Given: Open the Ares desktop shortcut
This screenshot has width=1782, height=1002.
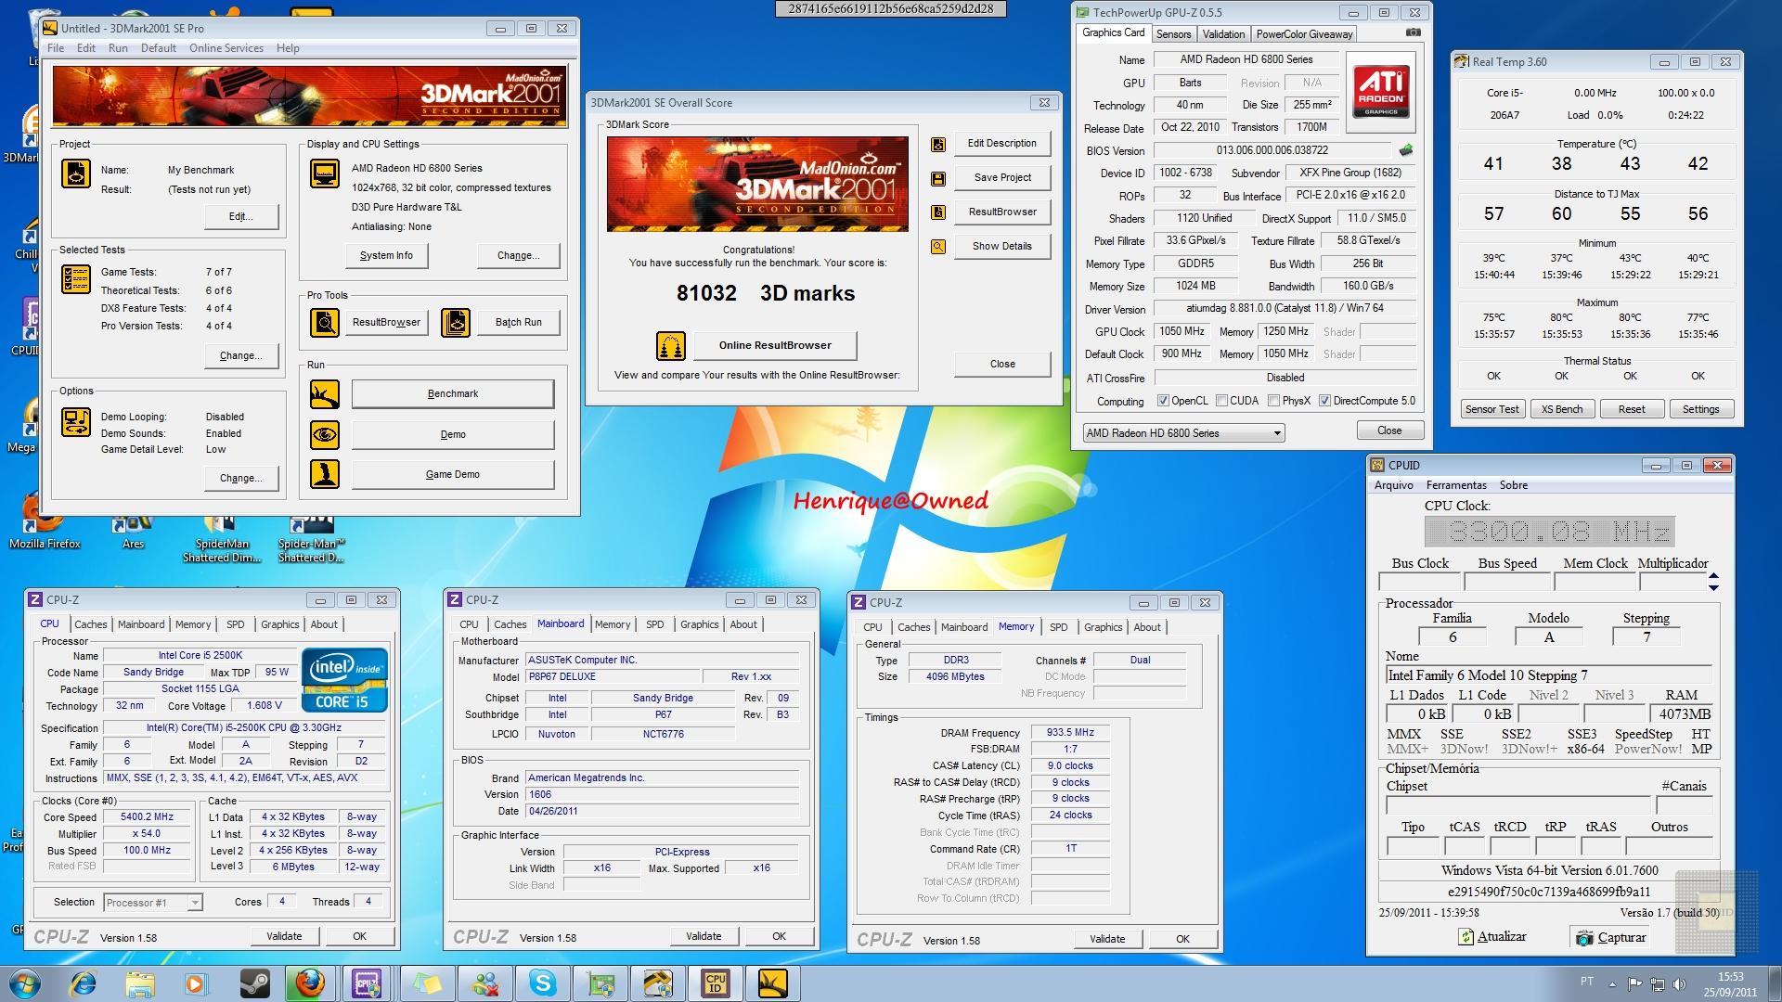Looking at the screenshot, I should 133,531.
